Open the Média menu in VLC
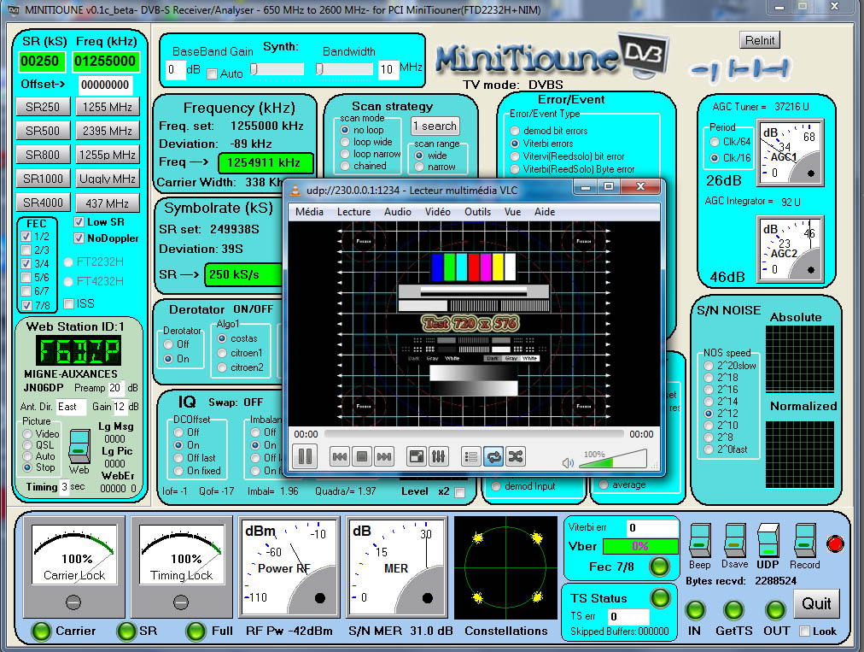 [x=309, y=212]
